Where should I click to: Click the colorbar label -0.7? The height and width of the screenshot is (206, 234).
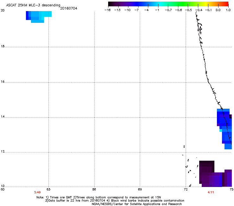coord(168,10)
